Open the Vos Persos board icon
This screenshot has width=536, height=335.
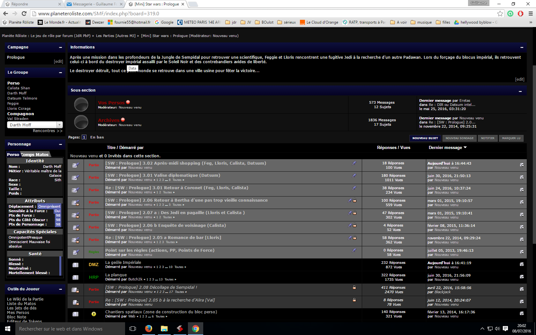click(81, 105)
